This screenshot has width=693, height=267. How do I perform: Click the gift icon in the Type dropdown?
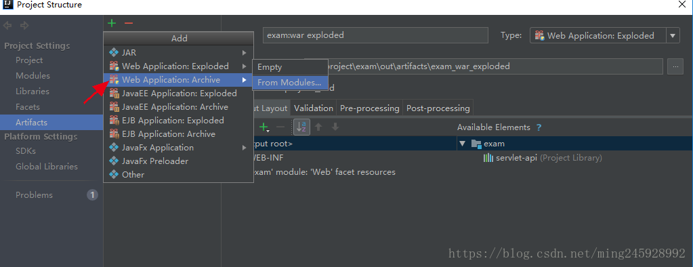coord(539,36)
